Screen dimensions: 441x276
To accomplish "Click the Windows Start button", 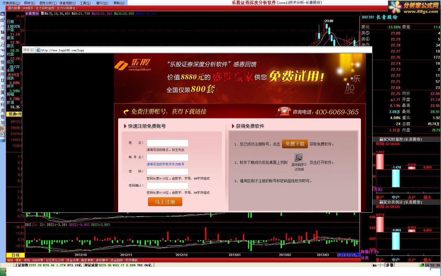I will [x=3, y=272].
